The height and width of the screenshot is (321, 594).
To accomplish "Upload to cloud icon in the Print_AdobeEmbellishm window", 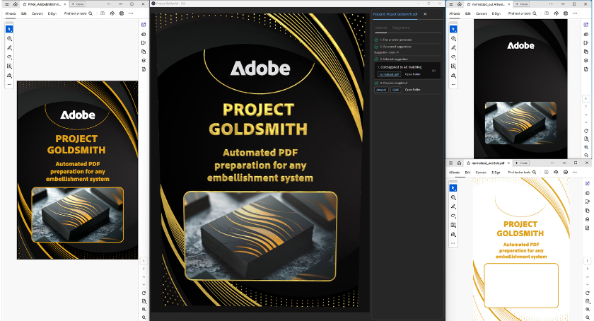I will click(x=112, y=13).
